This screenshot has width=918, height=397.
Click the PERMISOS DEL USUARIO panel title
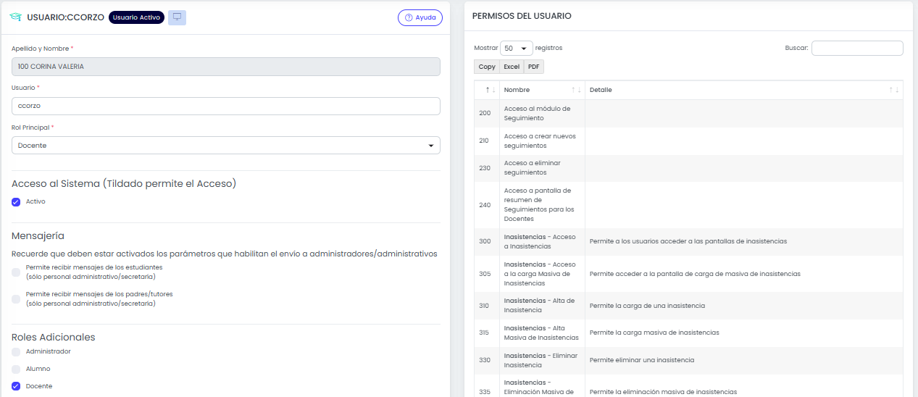[522, 16]
